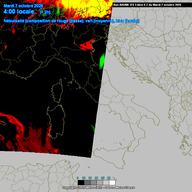Click the white swatch in the legend
Viewport: 192px width, 192px height.
coord(112,182)
